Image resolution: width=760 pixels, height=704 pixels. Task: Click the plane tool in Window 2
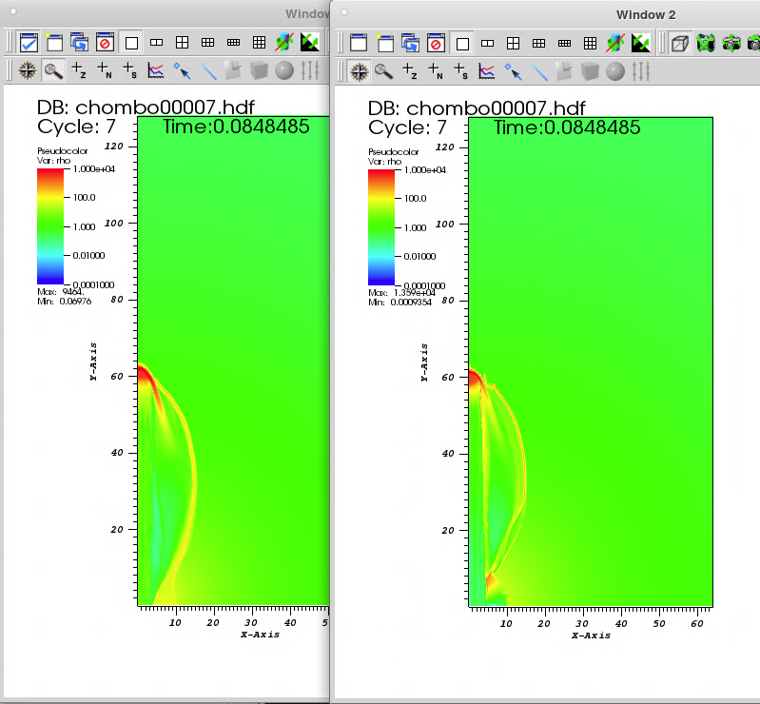click(x=564, y=71)
